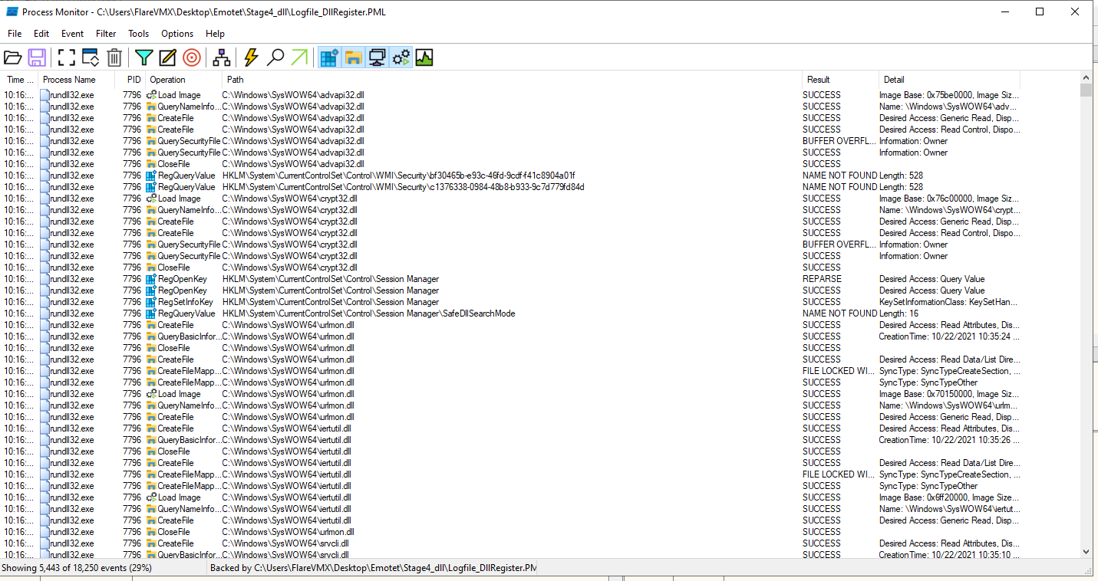
Task: Click the Backed by Logfile_DllRegister.PML status text
Action: coord(373,568)
